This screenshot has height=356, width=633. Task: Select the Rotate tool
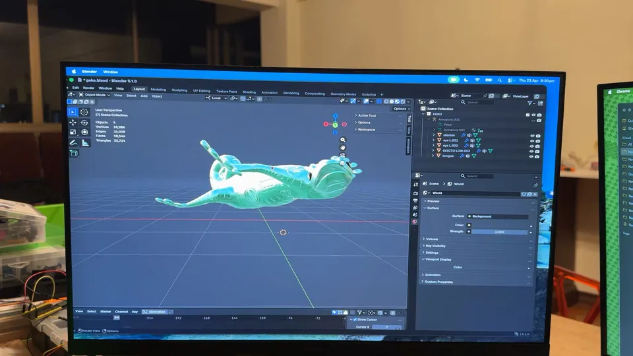(x=84, y=123)
